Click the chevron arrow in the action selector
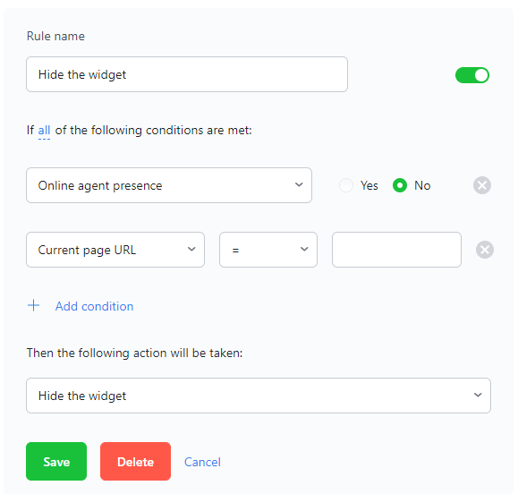This screenshot has height=494, width=518. click(478, 395)
